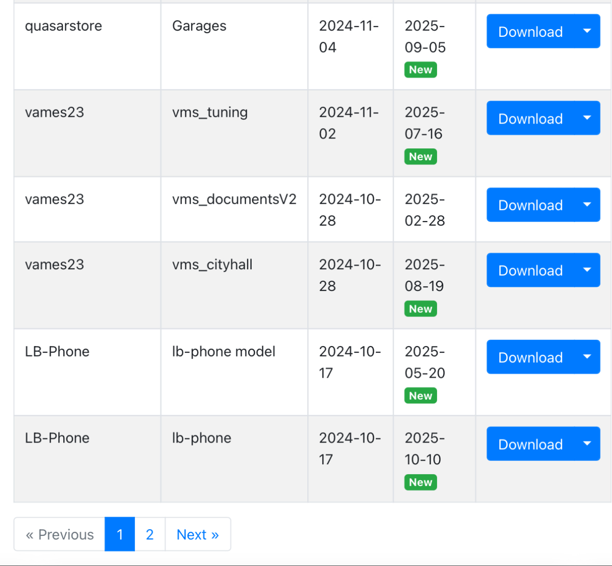The height and width of the screenshot is (566, 612).
Task: Click the New badge under 2025-09-05
Action: click(420, 70)
